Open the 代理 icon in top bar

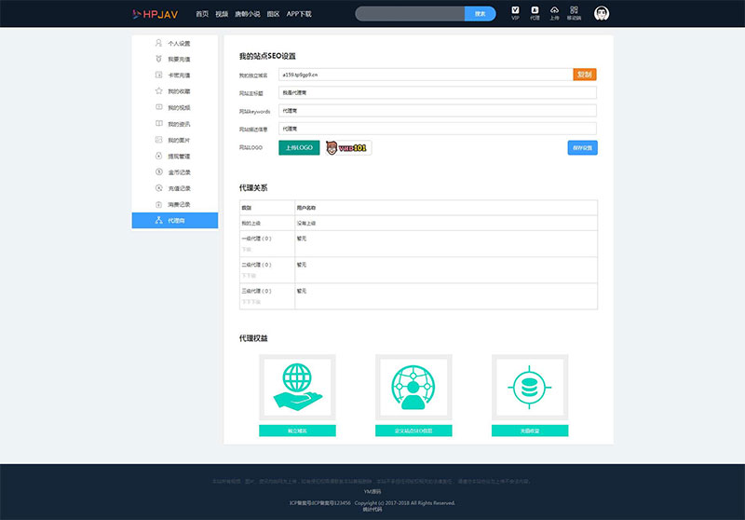coord(535,13)
